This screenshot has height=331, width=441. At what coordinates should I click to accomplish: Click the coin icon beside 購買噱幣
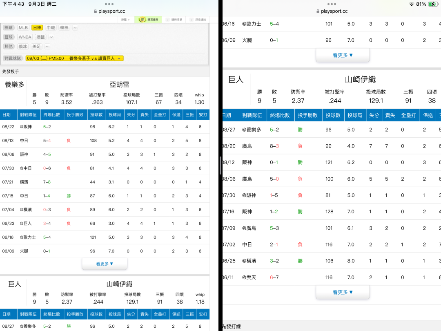point(143,20)
